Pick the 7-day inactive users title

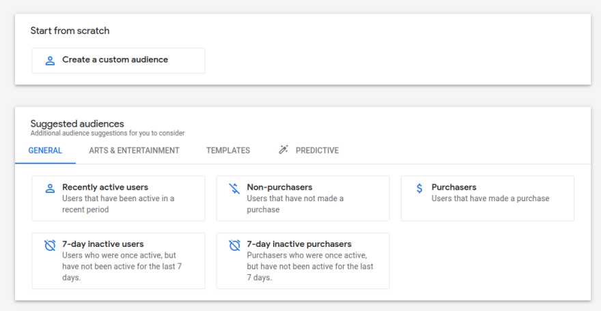(102, 244)
